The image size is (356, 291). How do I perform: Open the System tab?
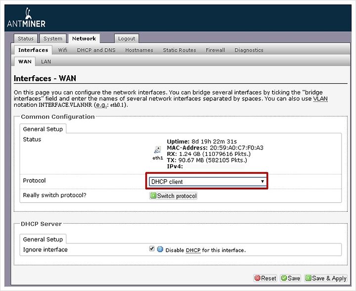pos(53,39)
